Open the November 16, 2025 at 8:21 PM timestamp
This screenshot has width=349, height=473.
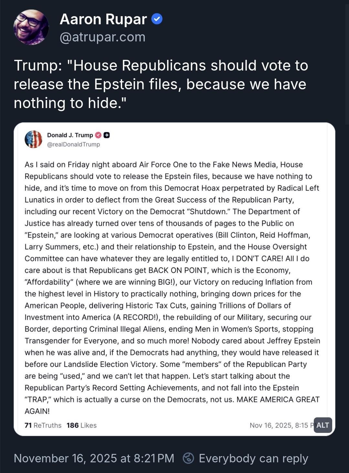[x=94, y=458]
